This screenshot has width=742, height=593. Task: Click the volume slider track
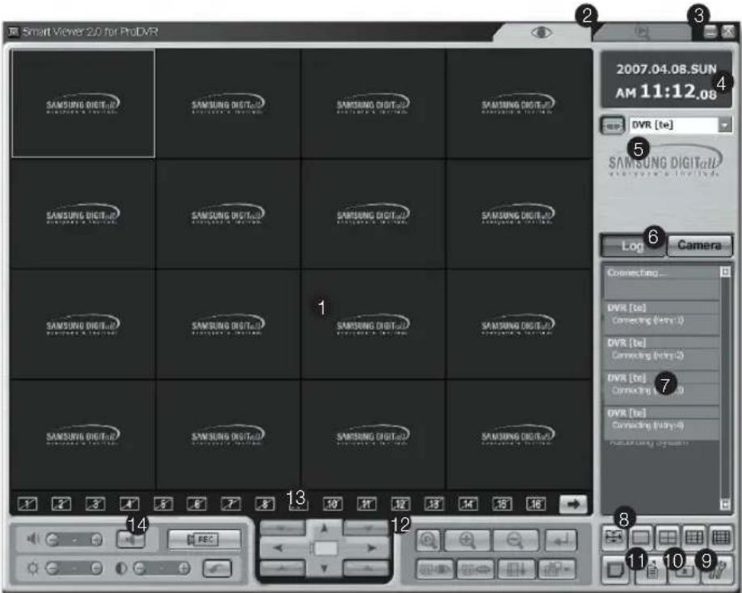click(74, 540)
